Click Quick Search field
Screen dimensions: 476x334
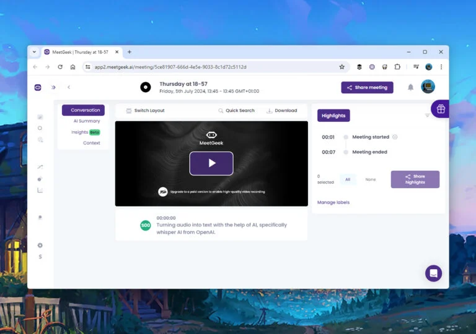tap(236, 111)
